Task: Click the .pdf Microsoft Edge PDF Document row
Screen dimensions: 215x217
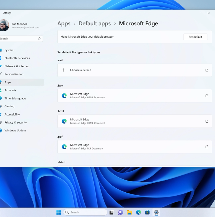Action: click(x=134, y=147)
